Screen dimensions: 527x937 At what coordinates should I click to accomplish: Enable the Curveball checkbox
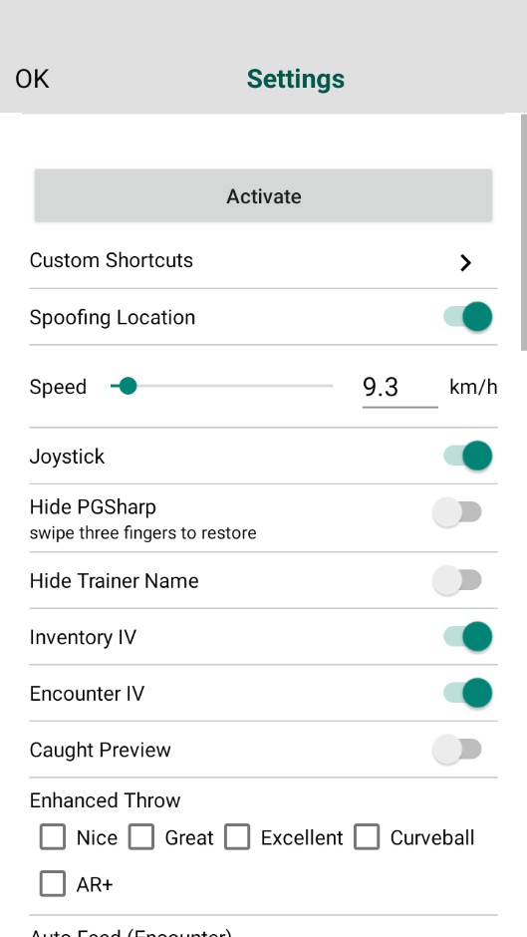pyautogui.click(x=367, y=837)
